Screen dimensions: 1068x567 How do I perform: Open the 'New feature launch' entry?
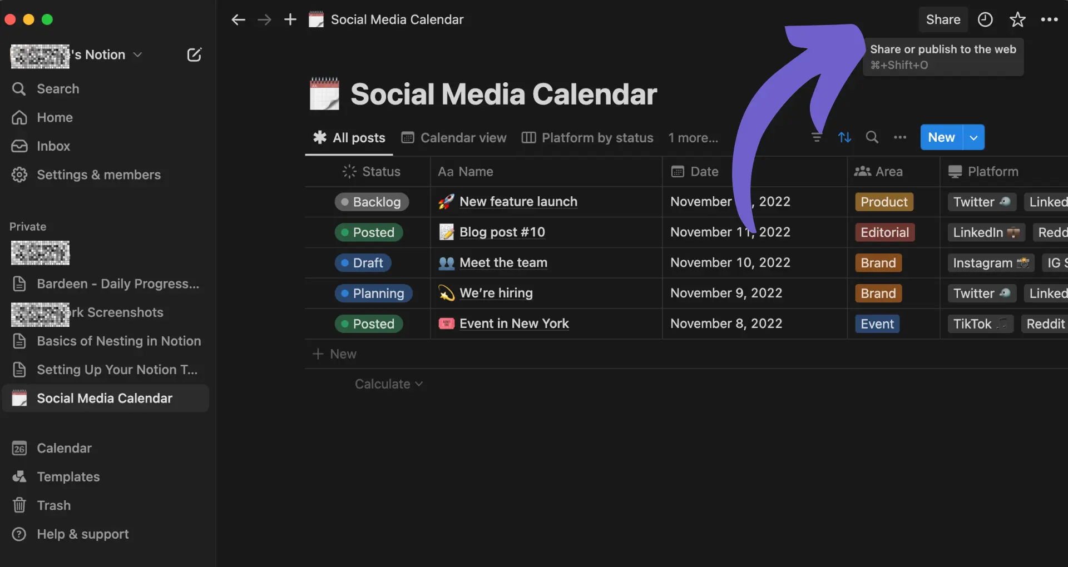pyautogui.click(x=518, y=202)
